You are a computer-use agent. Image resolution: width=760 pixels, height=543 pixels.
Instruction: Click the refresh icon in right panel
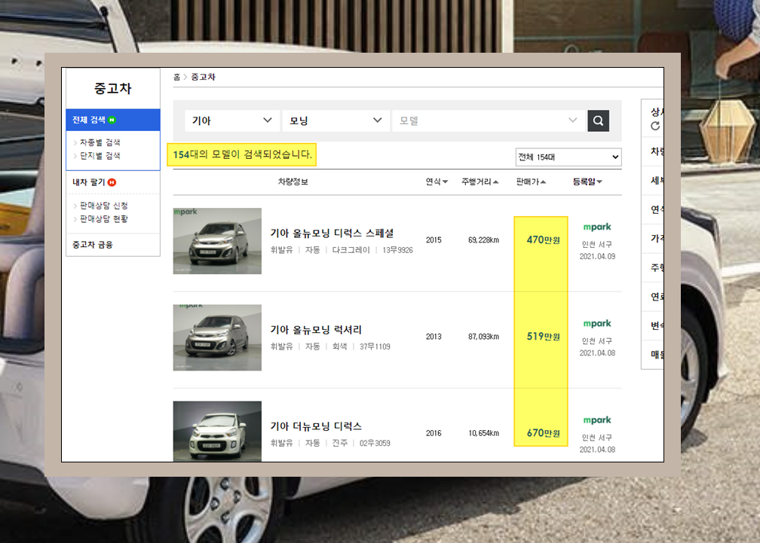655,126
